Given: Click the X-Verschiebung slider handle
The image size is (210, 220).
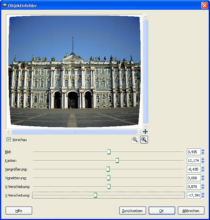Looking at the screenshot, I should point(109,187).
